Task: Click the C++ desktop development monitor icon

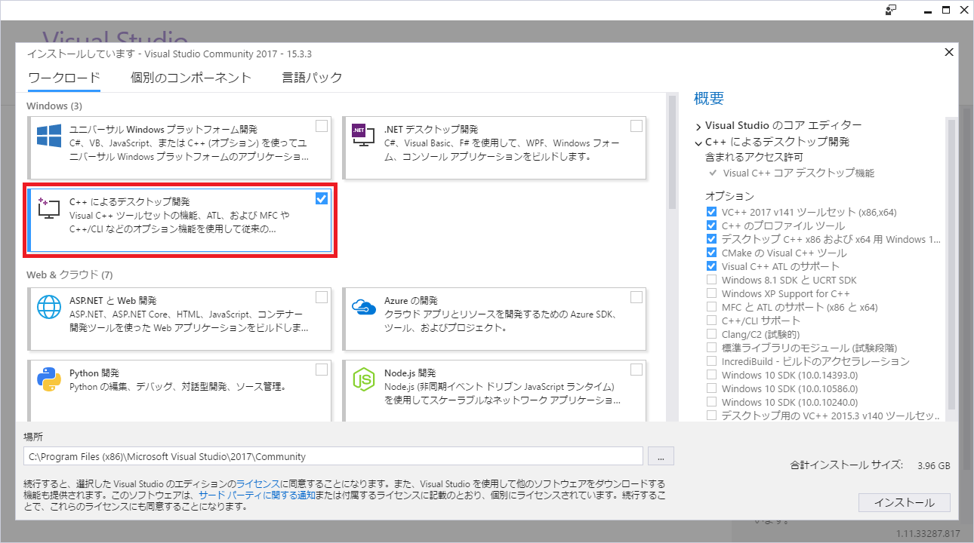Action: [x=49, y=209]
